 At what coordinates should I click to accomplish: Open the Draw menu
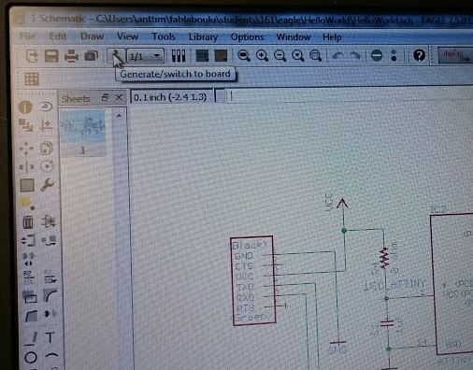click(x=92, y=36)
